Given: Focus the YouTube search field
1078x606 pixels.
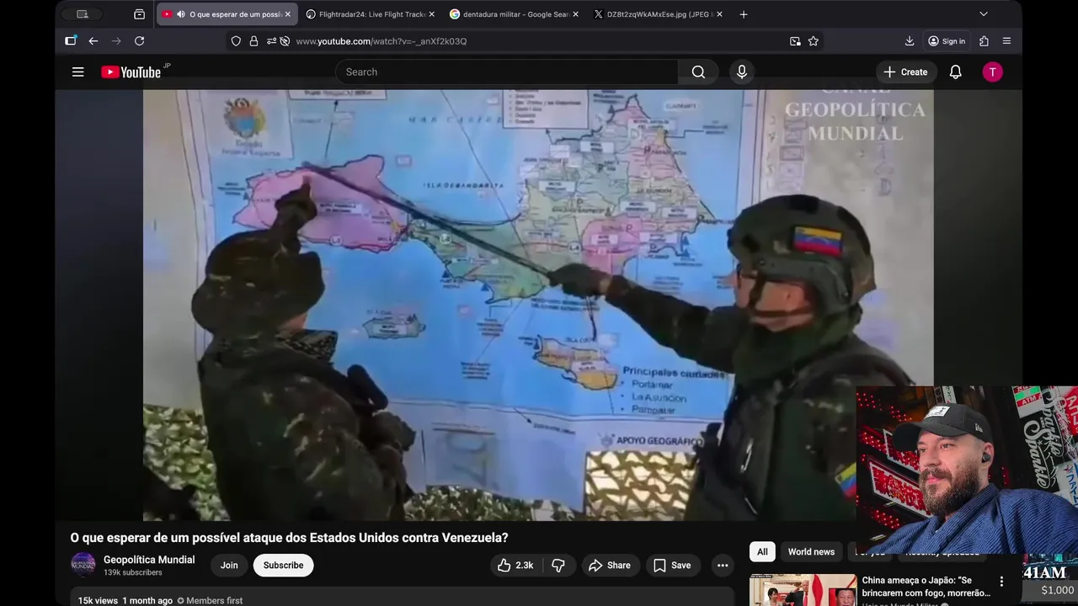Looking at the screenshot, I should 506,72.
